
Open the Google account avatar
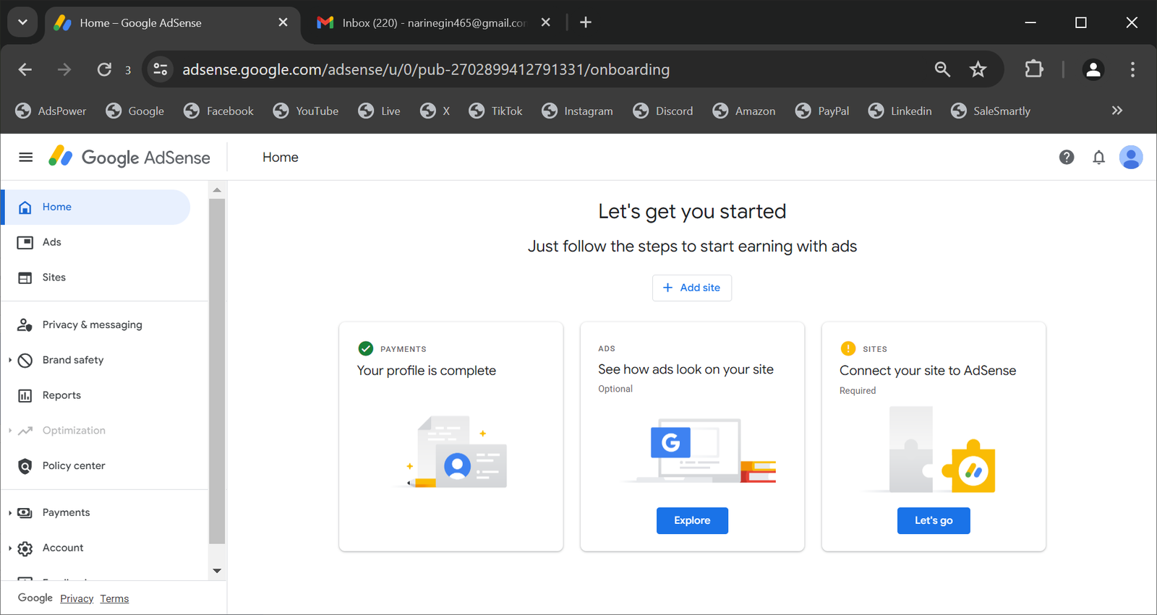(x=1130, y=158)
